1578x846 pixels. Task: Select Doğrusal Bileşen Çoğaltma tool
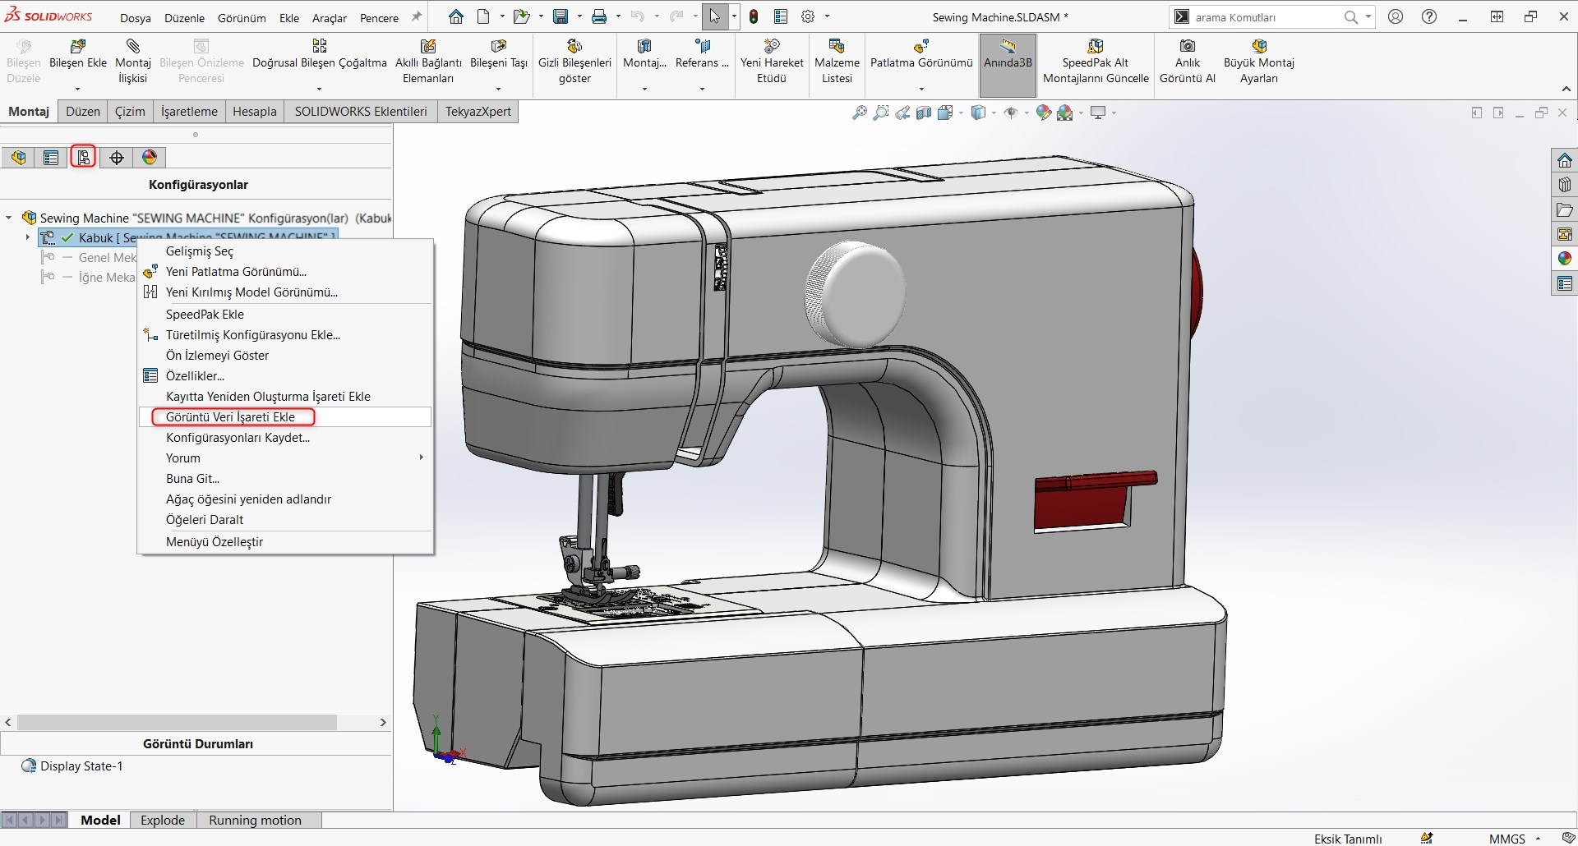tap(319, 54)
